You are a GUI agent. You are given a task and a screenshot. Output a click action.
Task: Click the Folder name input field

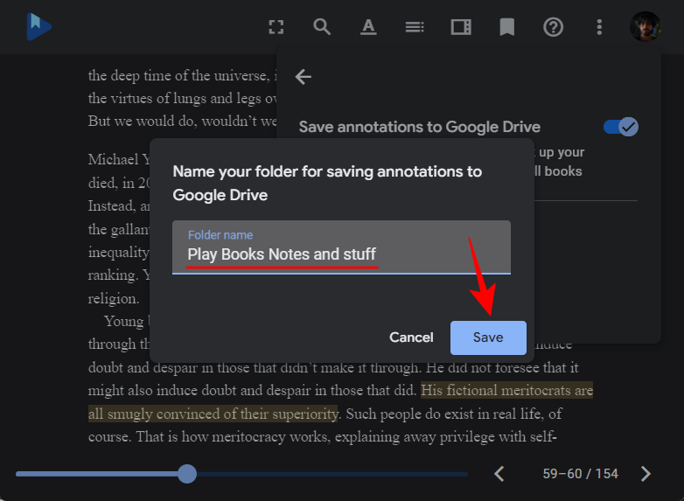(x=342, y=247)
